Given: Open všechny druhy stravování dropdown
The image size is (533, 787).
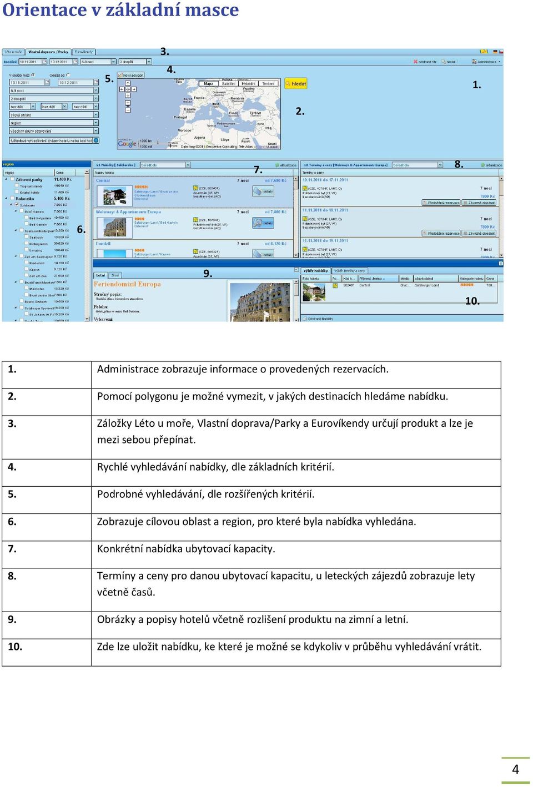Looking at the screenshot, I should click(54, 131).
